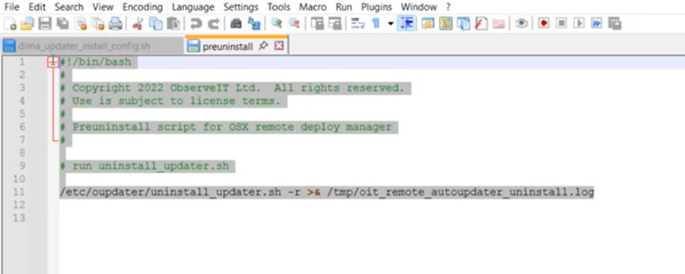Screen dimensions: 685x274
Task: Click the Close All files icon
Action: pyautogui.click(x=98, y=24)
